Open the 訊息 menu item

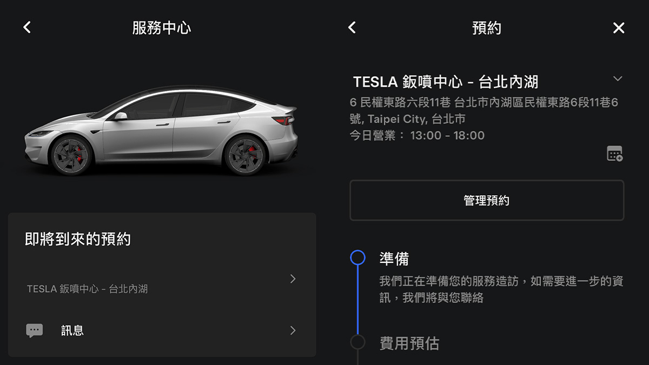162,330
